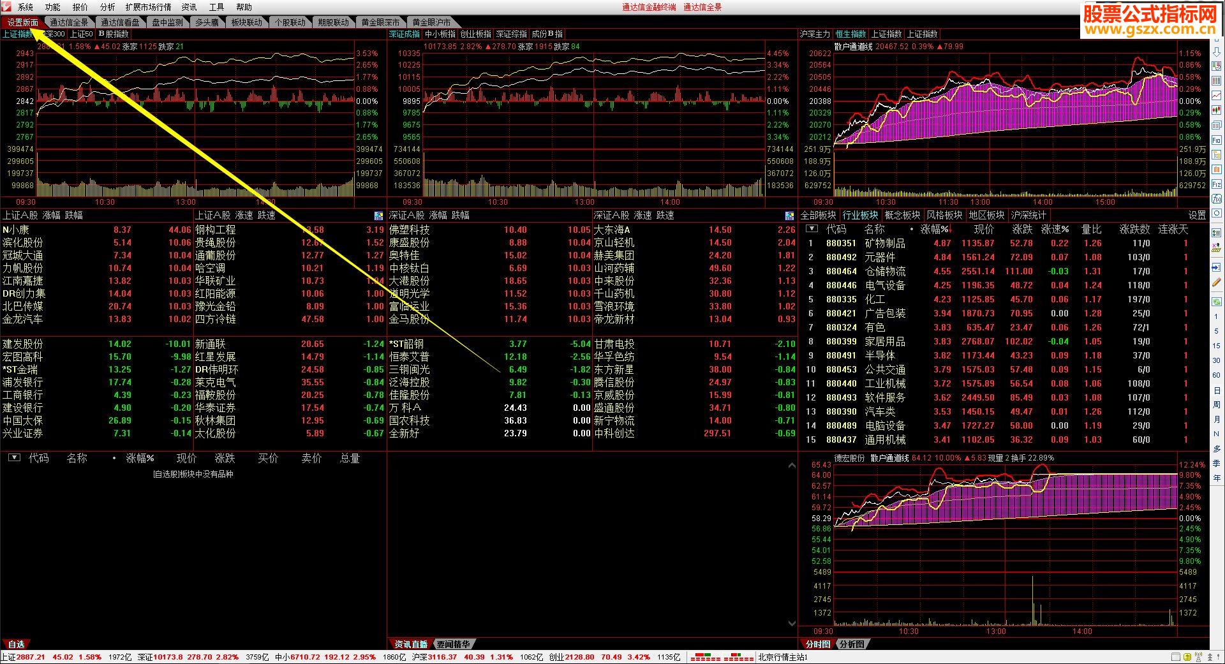
Task: Click red-green market breadth bars in status bar
Action: pyautogui.click(x=722, y=657)
